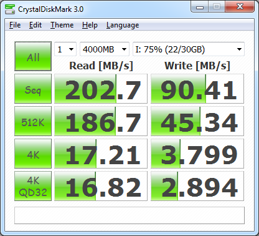
Task: Start the 4K QD32 test
Action: [x=33, y=186]
